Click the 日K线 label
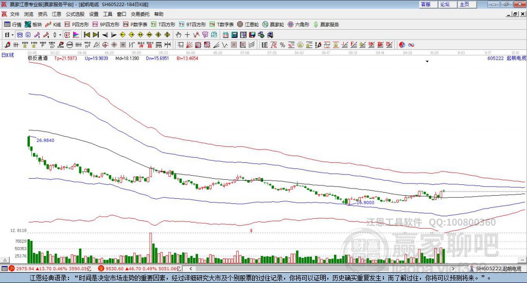The image size is (527, 283). coord(7,55)
